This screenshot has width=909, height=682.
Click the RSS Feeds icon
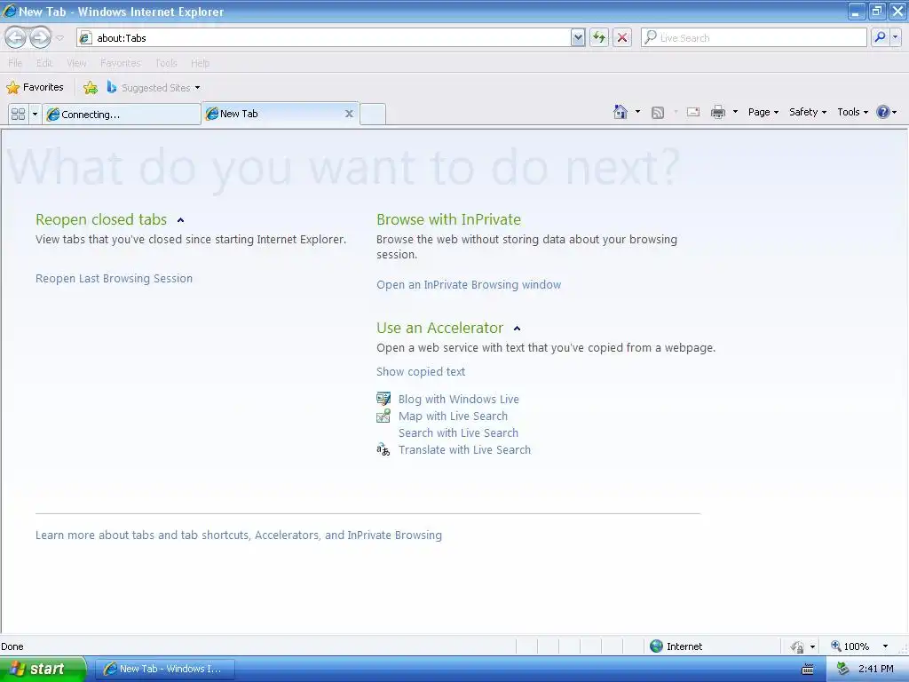(x=658, y=113)
